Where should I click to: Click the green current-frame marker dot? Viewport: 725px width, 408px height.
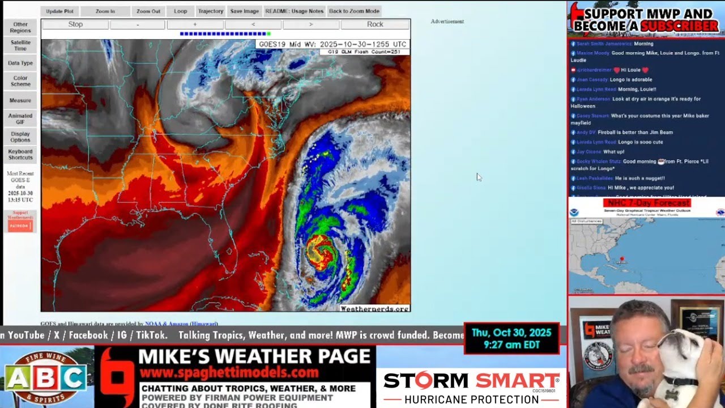[x=268, y=34]
